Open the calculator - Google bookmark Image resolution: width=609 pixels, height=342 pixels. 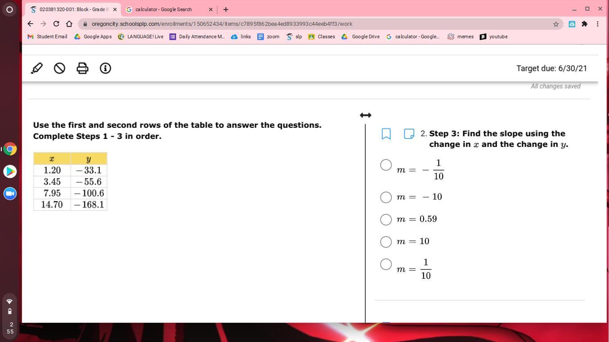pyautogui.click(x=412, y=37)
